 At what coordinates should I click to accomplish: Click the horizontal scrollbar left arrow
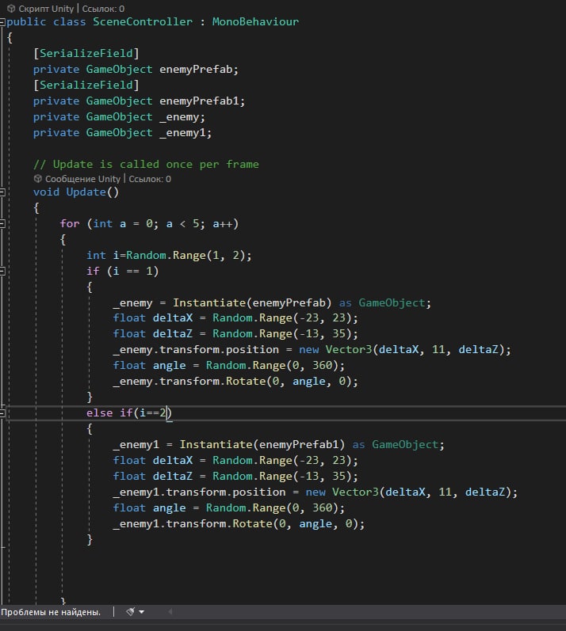(x=170, y=612)
